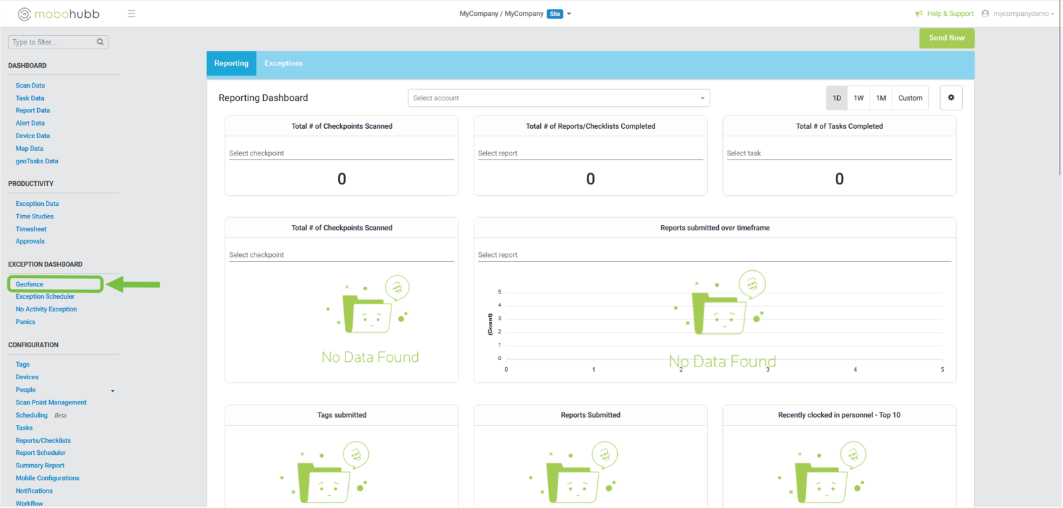This screenshot has width=1063, height=508.
Task: Switch timeframe to 1W
Action: [x=858, y=98]
